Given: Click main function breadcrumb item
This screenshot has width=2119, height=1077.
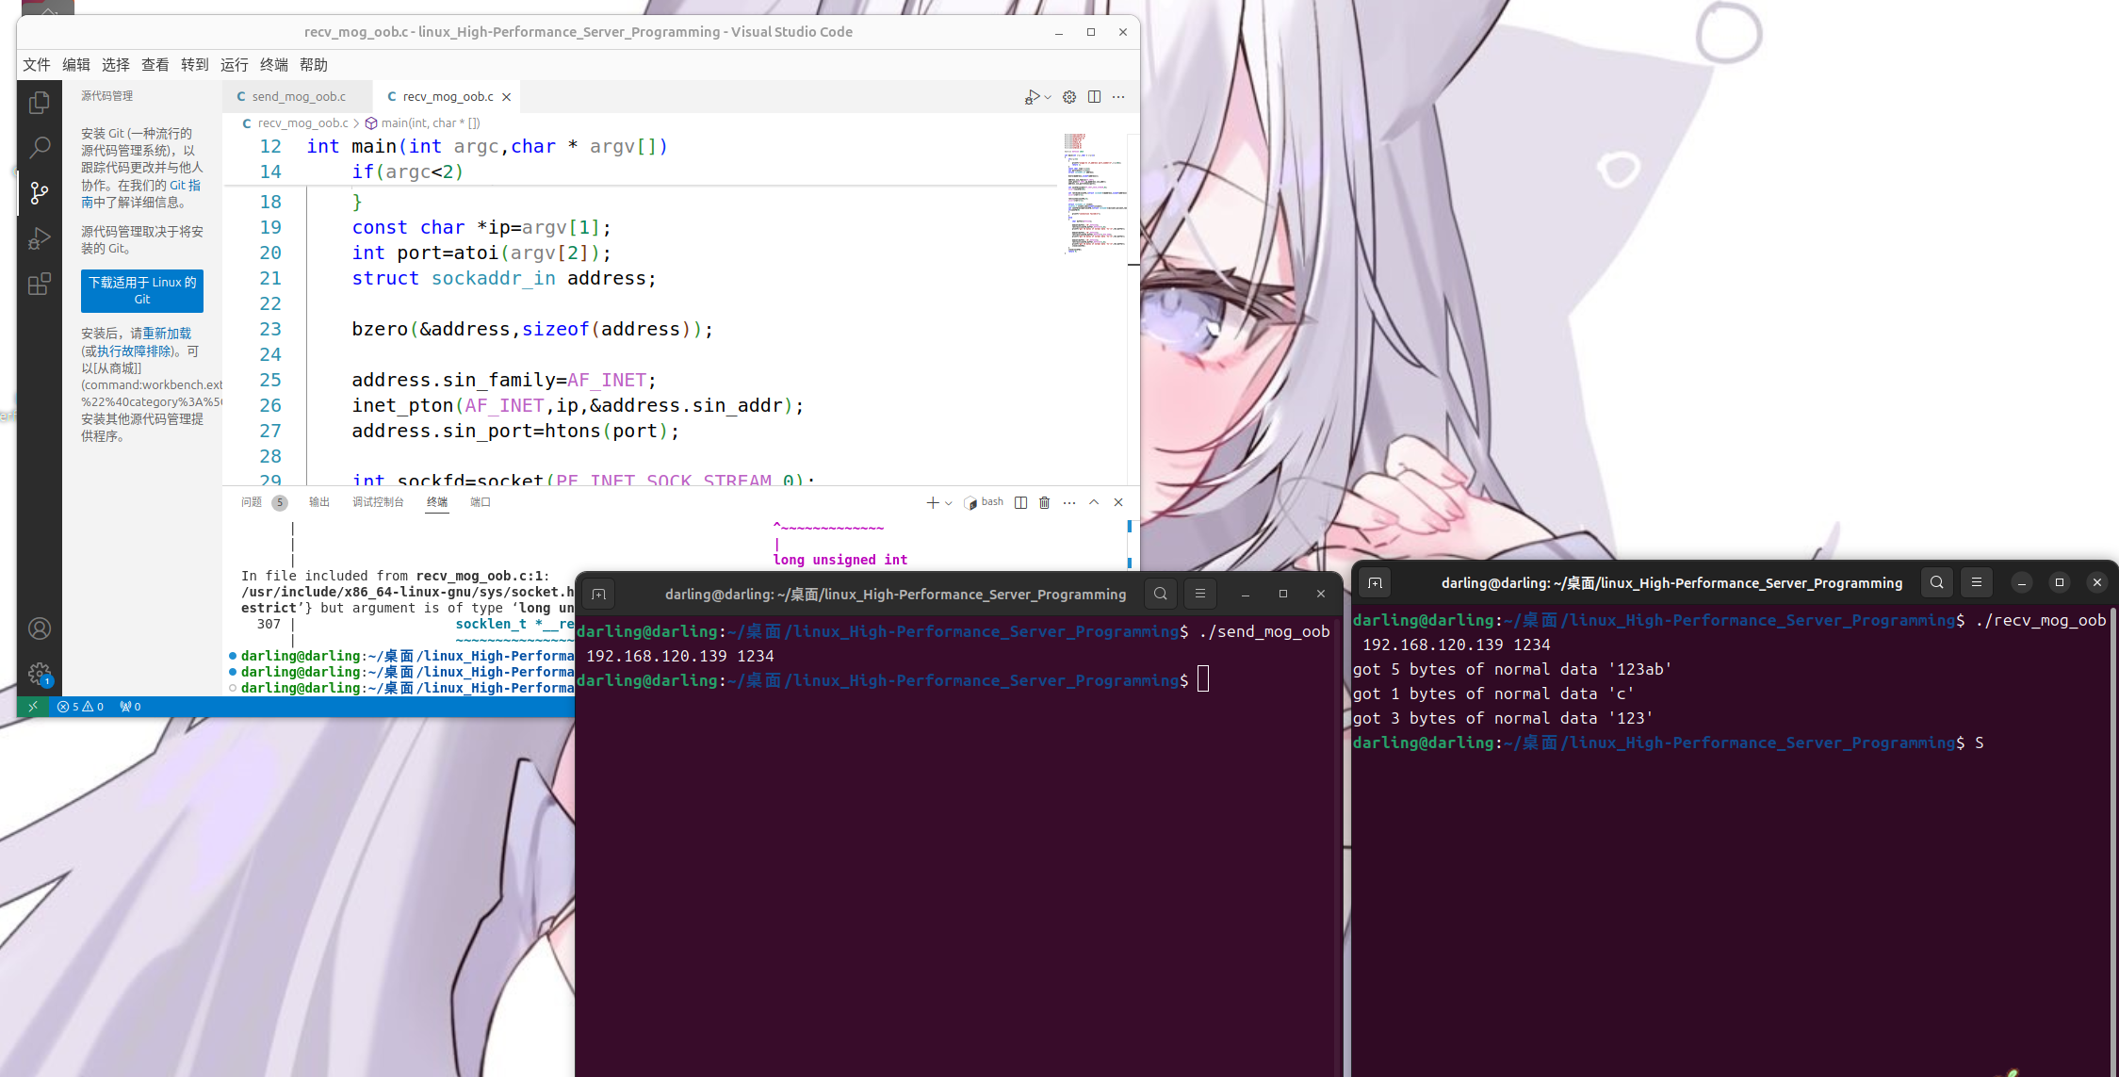Looking at the screenshot, I should (x=423, y=123).
